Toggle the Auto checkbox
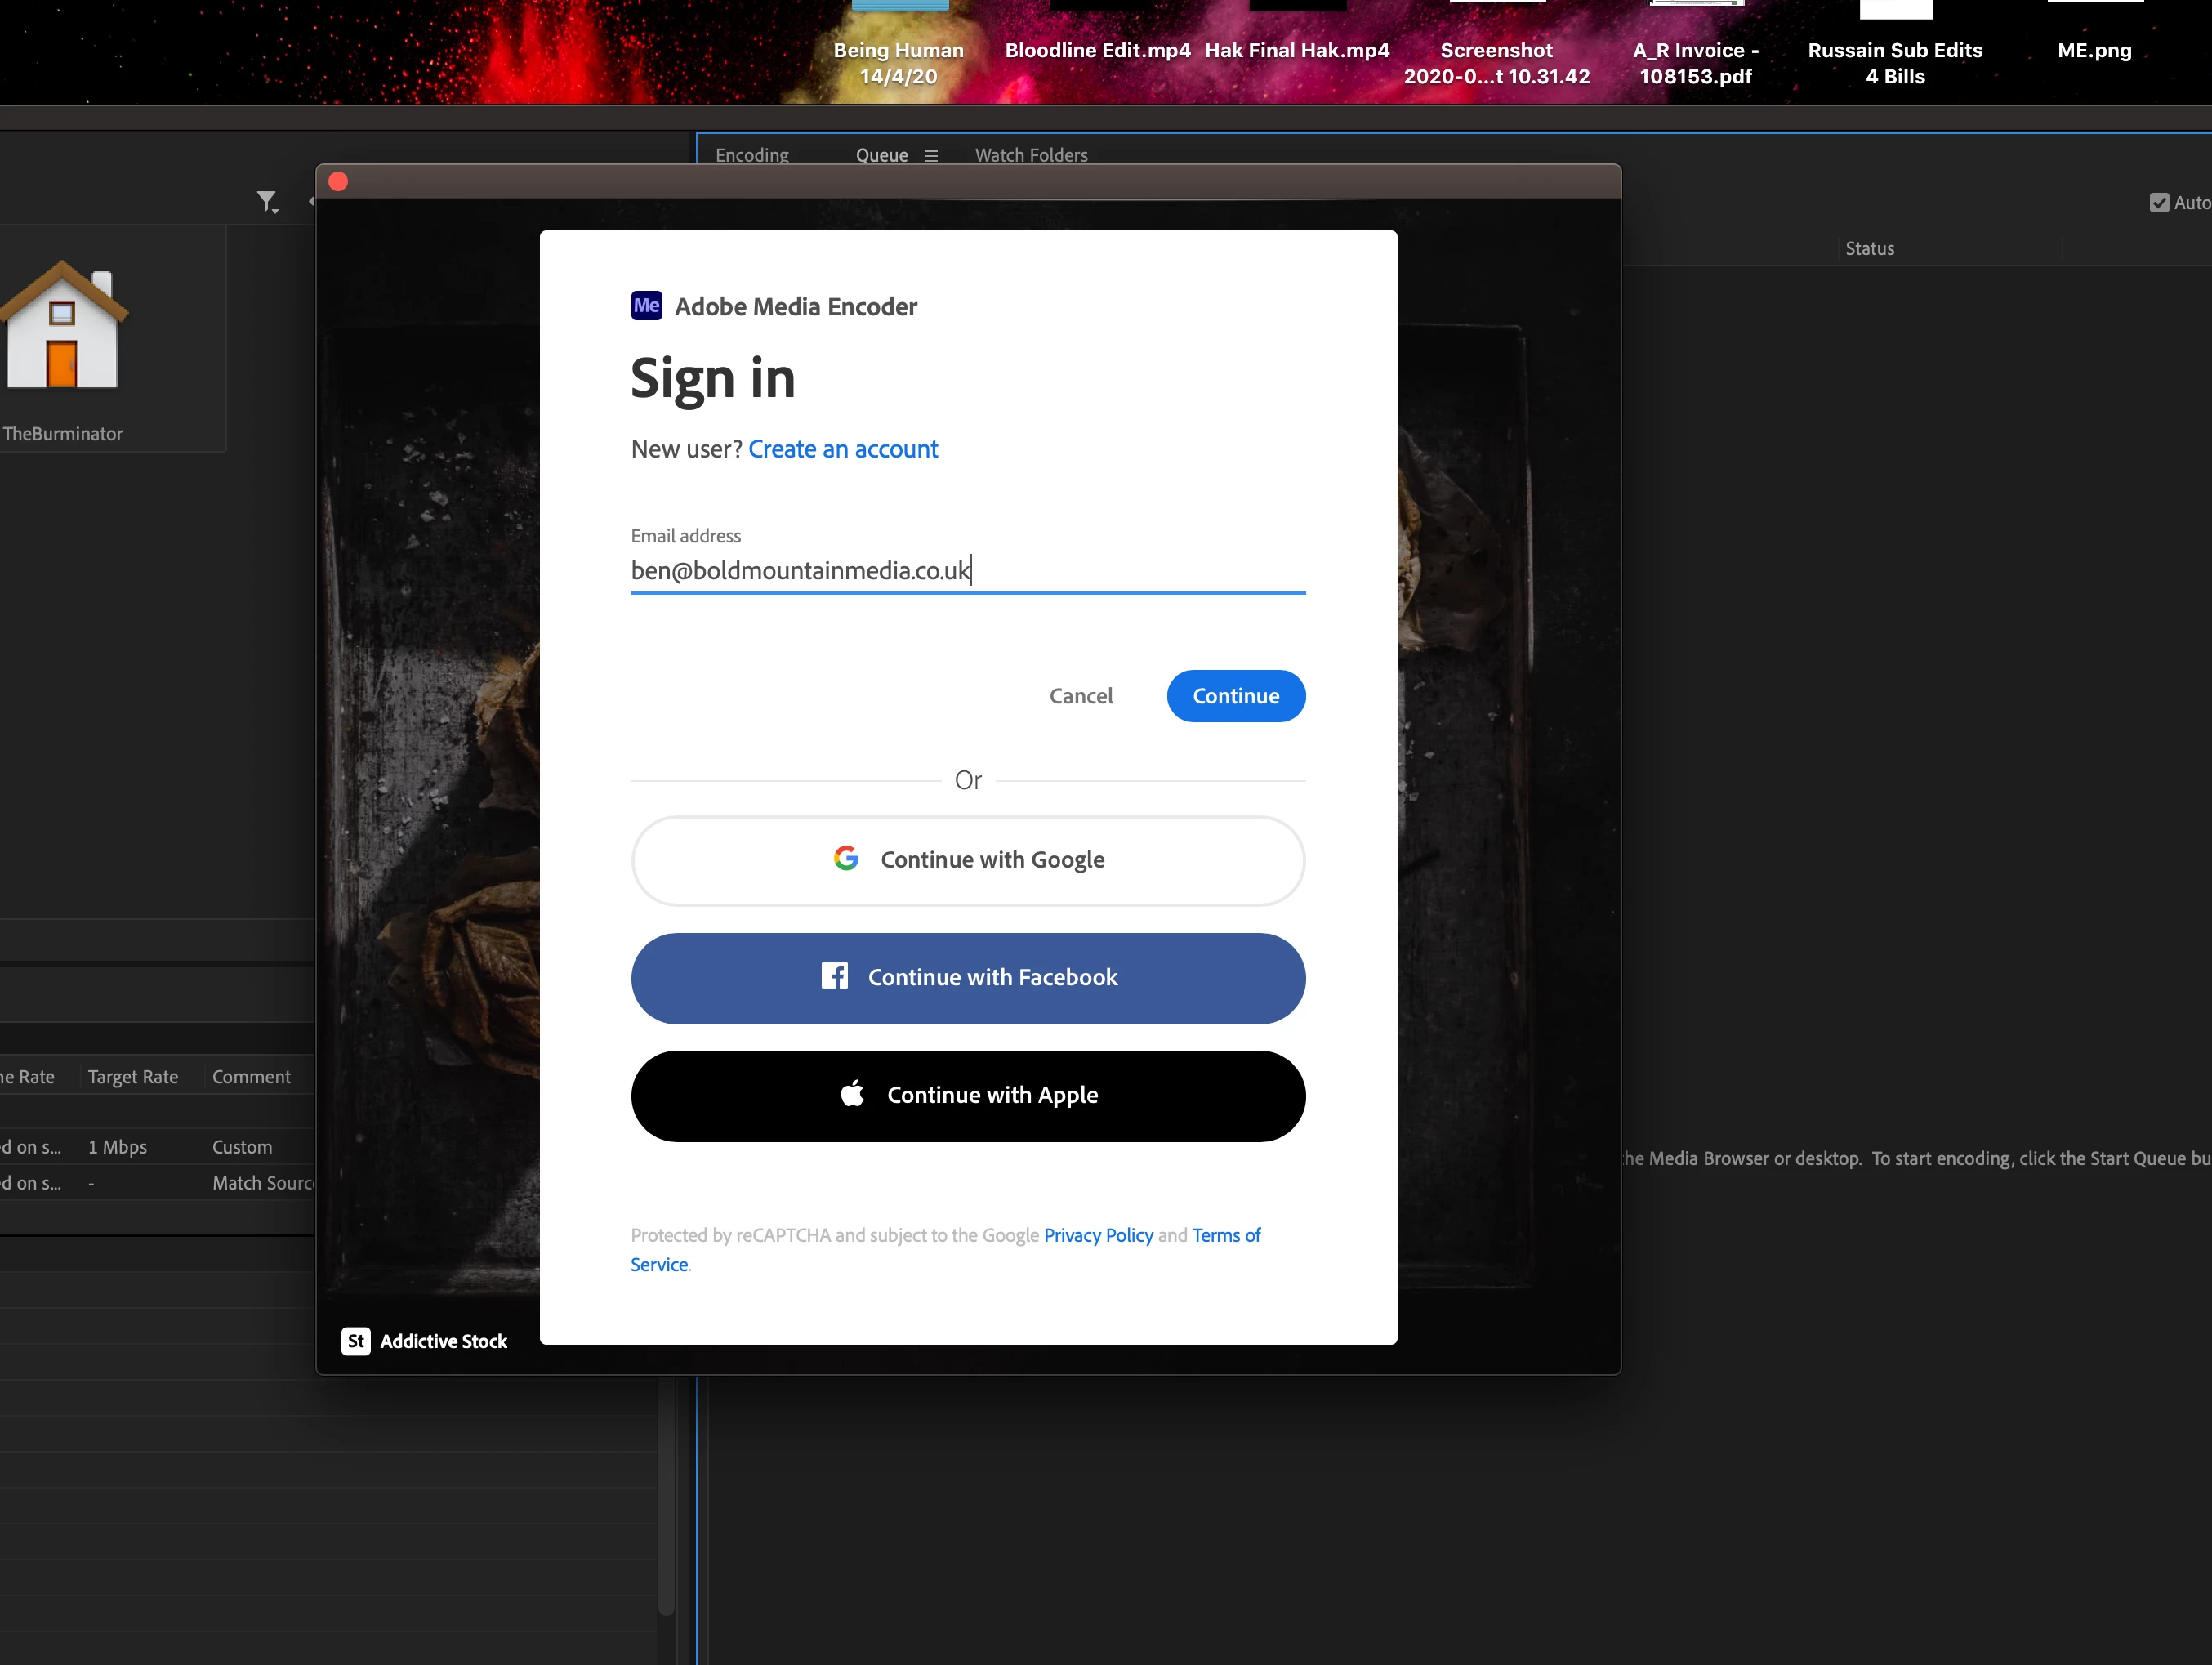2212x1665 pixels. point(2159,203)
